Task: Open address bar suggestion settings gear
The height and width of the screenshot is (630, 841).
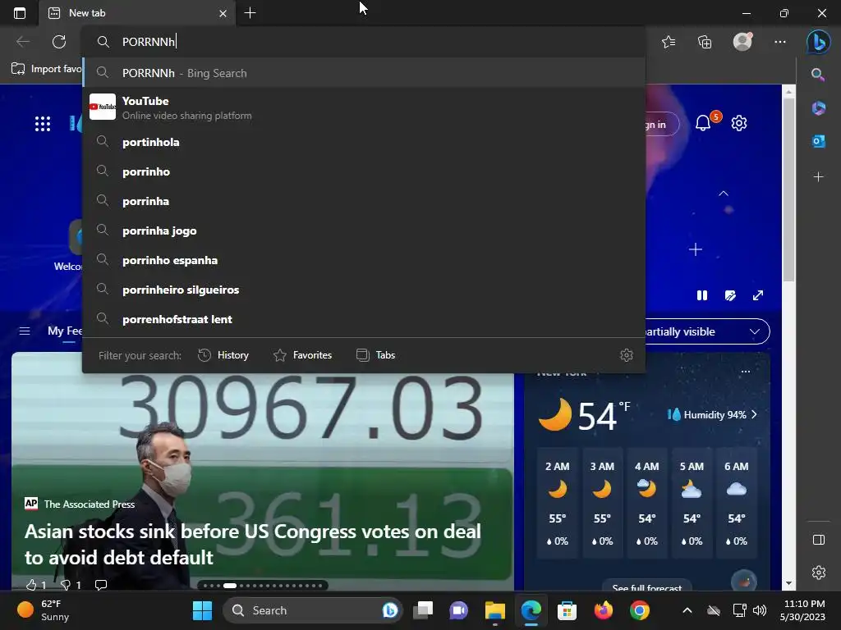Action: [627, 355]
